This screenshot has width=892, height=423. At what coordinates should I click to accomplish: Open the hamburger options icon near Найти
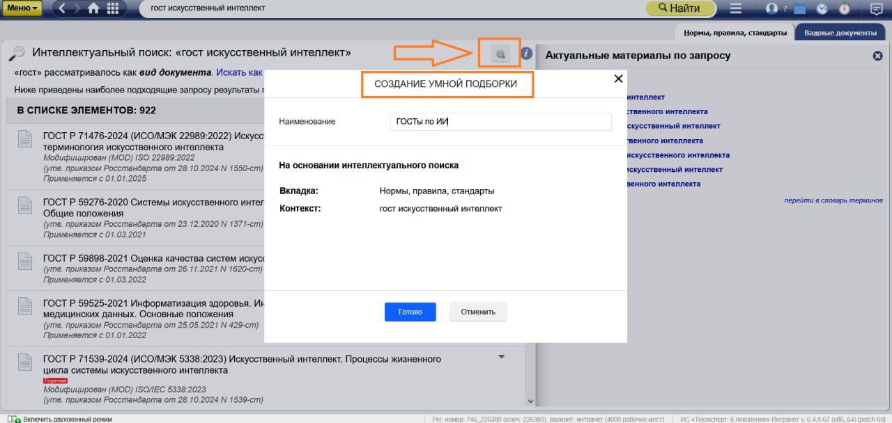point(736,9)
